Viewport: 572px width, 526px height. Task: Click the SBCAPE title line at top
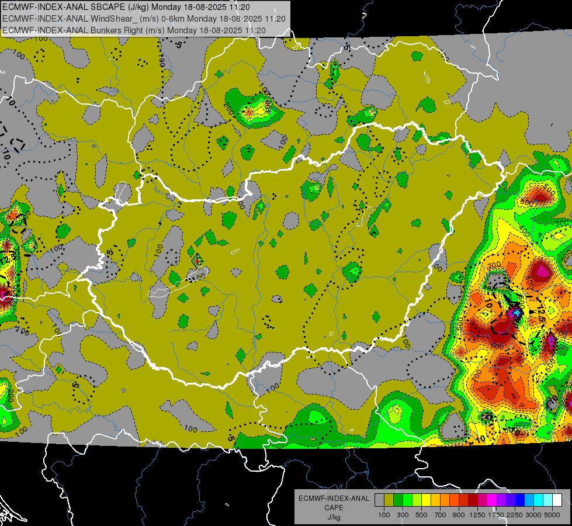pos(126,7)
